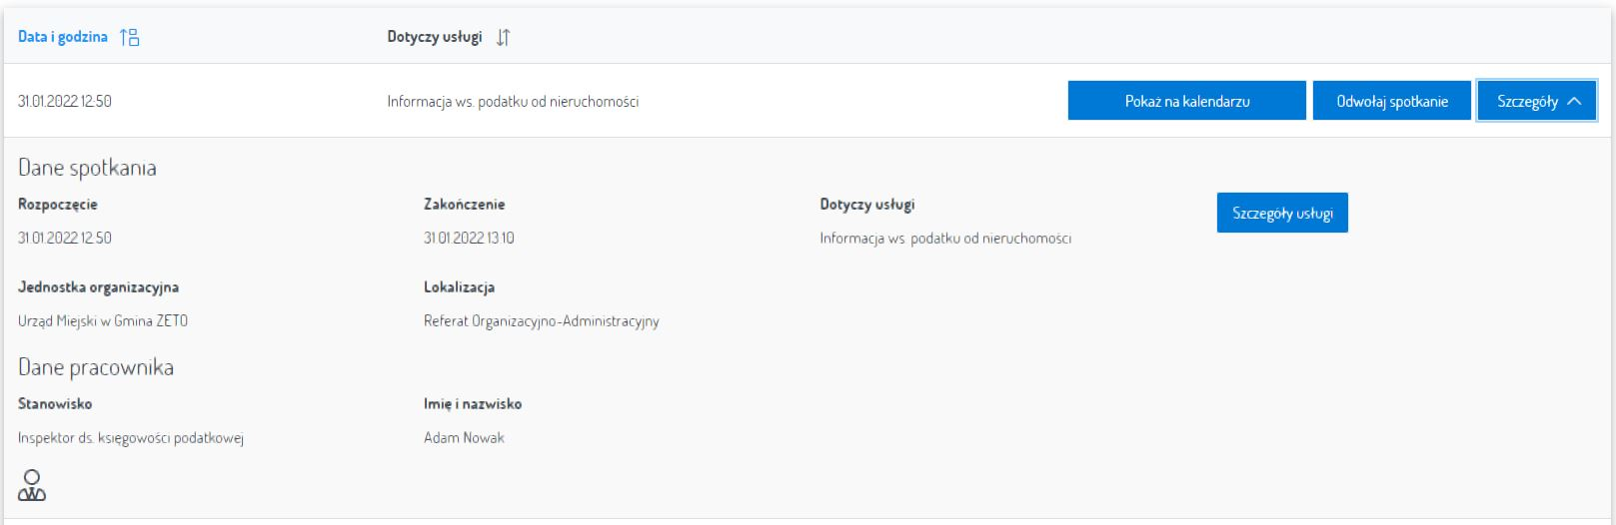Cancel the meeting with Odwołaj spotkanie
Image resolution: width=1616 pixels, height=525 pixels.
coord(1392,101)
